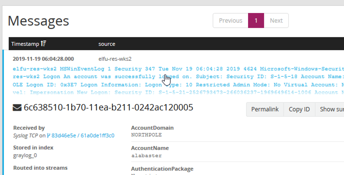Open the Show surrounding dropdown
Viewport: 344px width, 175px height.
click(x=331, y=109)
